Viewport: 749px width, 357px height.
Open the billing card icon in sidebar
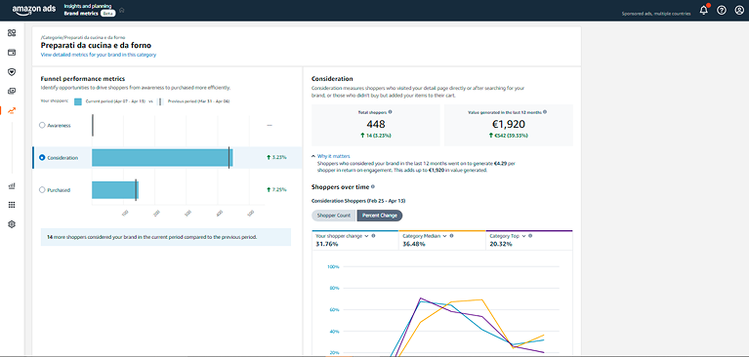[12, 53]
